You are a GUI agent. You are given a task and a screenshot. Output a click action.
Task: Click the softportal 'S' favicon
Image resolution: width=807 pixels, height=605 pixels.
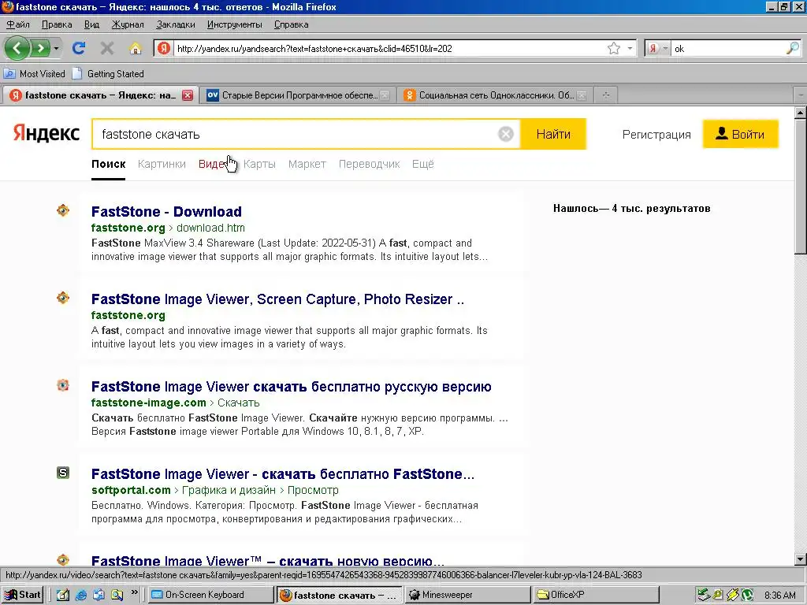point(63,473)
